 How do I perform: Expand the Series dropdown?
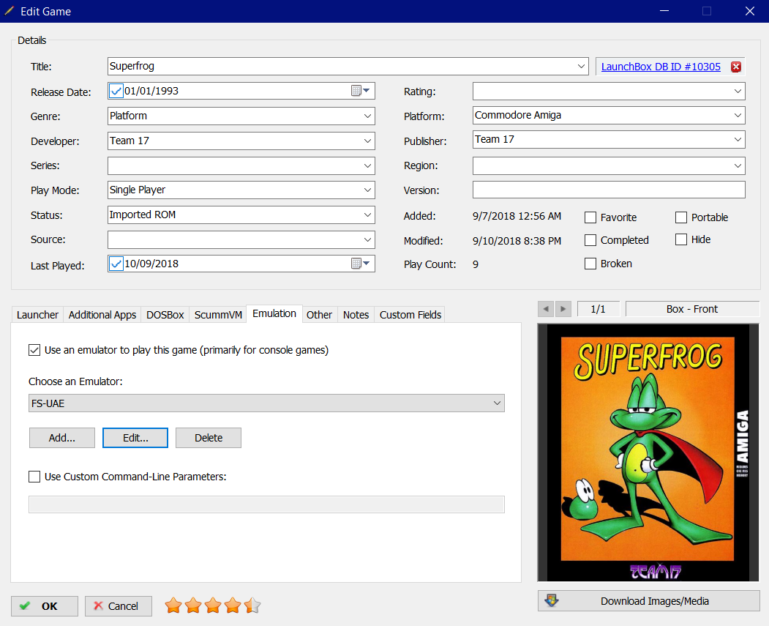(367, 165)
